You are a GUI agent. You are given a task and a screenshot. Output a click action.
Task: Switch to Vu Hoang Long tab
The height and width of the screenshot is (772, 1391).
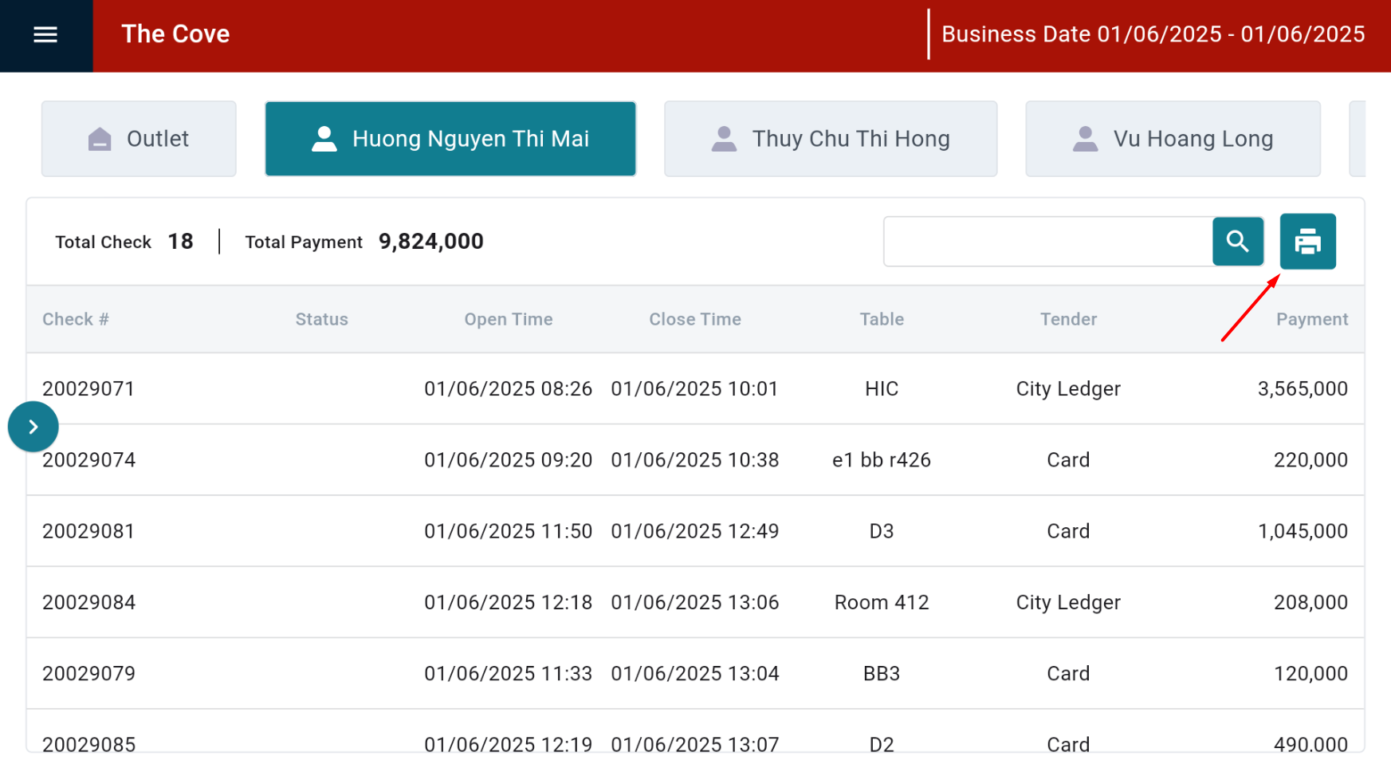click(x=1173, y=139)
